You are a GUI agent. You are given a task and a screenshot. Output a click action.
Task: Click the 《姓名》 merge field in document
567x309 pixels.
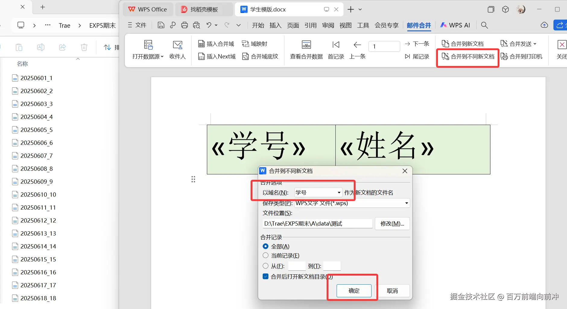pyautogui.click(x=387, y=146)
